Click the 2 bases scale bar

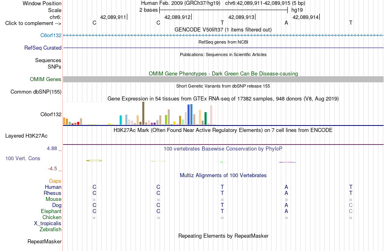(224, 10)
